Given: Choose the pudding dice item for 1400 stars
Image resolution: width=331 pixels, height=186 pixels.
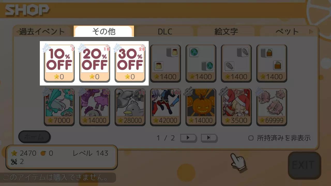Looking at the screenshot, I should 165,63.
